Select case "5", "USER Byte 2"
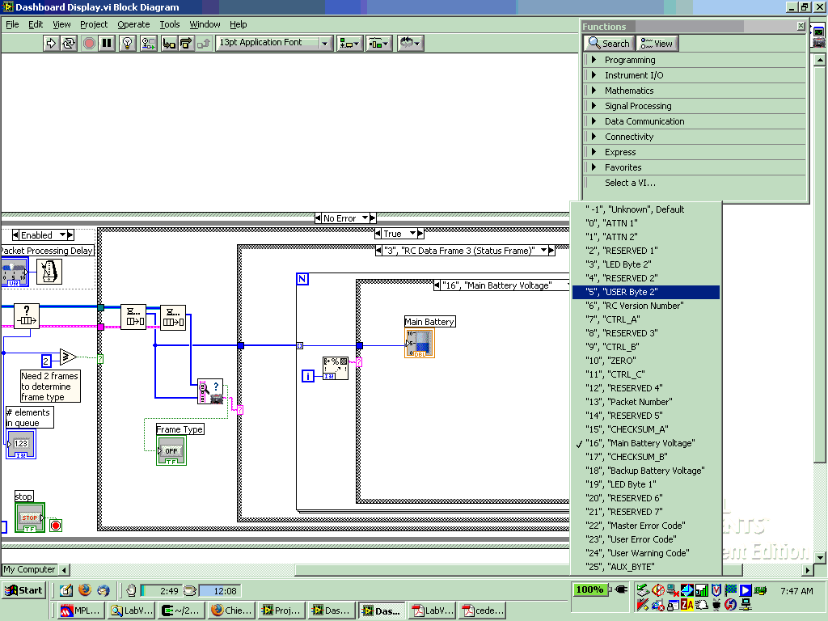Viewport: 828px width, 621px height. pyautogui.click(x=646, y=292)
